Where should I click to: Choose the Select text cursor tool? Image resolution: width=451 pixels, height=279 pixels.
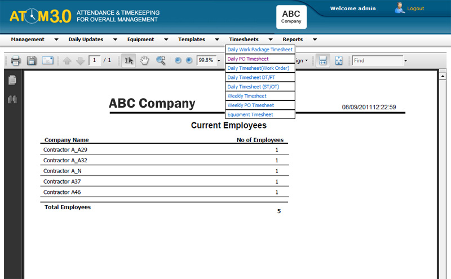tap(129, 60)
